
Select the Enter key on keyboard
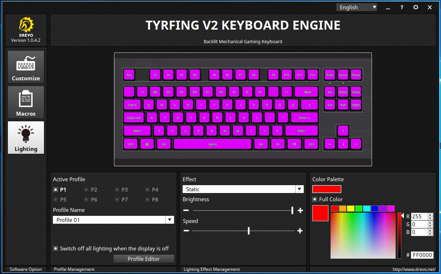pos(304,118)
